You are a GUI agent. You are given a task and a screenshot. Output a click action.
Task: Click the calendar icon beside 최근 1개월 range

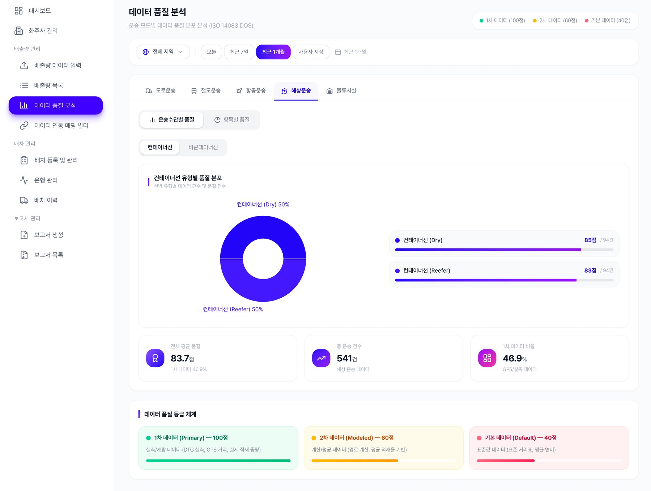(x=338, y=52)
